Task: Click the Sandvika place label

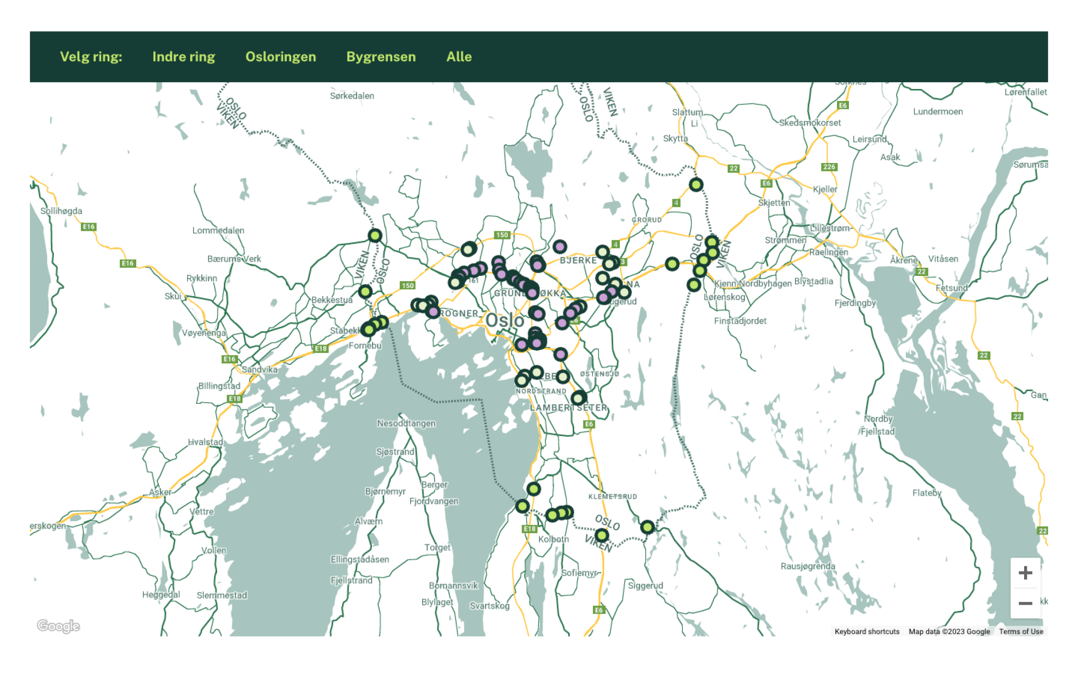Action: tap(259, 369)
